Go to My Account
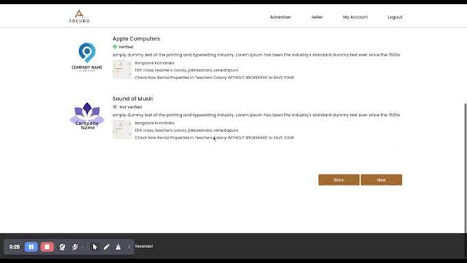 355,17
